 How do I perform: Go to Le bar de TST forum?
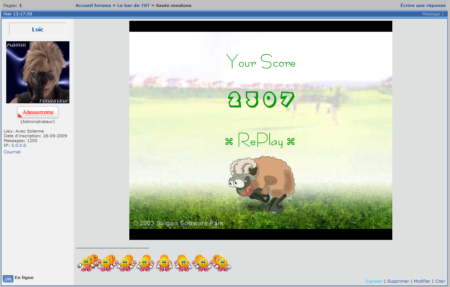(133, 5)
